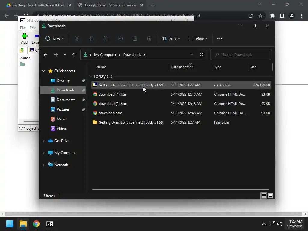Switch to large thumbnails view icon

pyautogui.click(x=270, y=196)
